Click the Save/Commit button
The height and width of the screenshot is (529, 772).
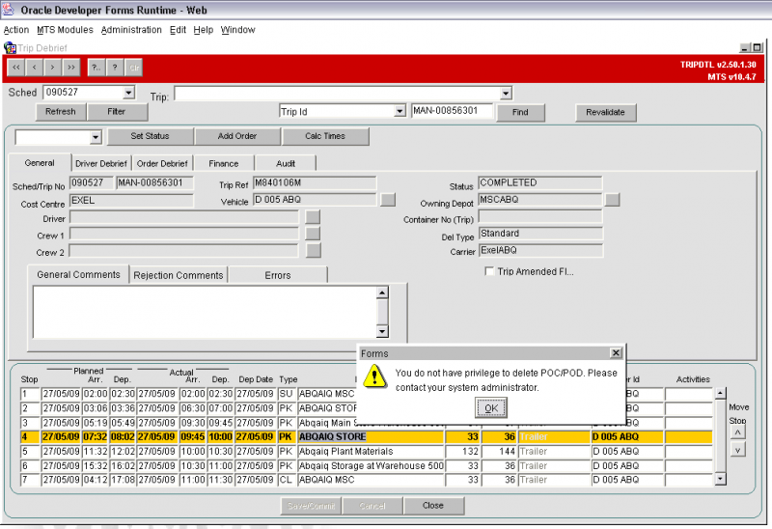coord(311,506)
